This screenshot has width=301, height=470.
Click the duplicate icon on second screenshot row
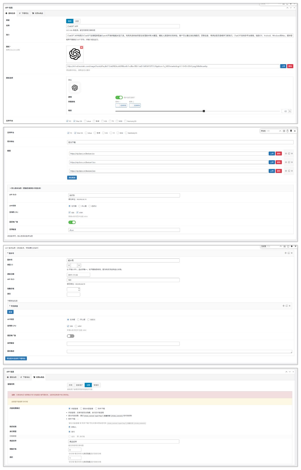coord(289,162)
